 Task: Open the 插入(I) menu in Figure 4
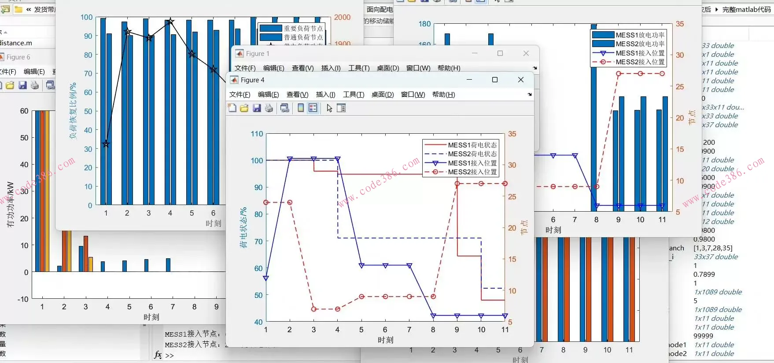point(325,95)
